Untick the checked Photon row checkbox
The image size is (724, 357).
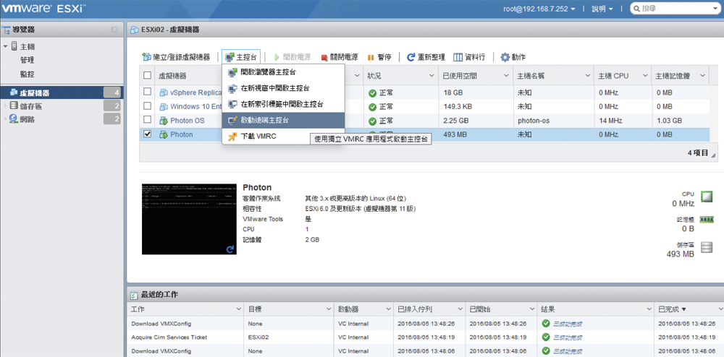[147, 134]
